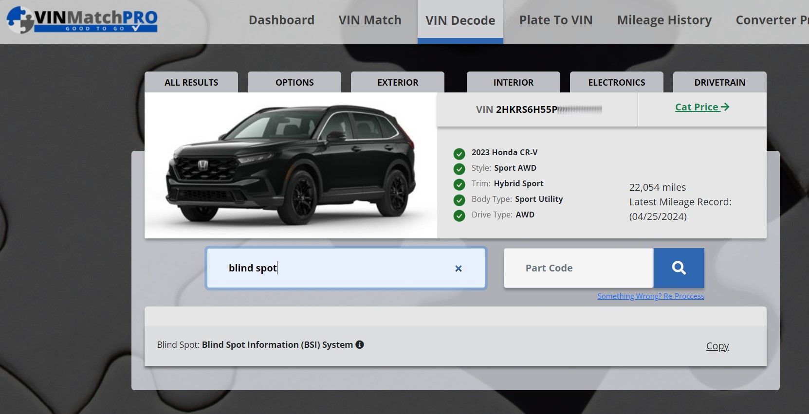Image resolution: width=809 pixels, height=414 pixels.
Task: Click Something Wrong? Re-Proccess link
Action: 651,296
